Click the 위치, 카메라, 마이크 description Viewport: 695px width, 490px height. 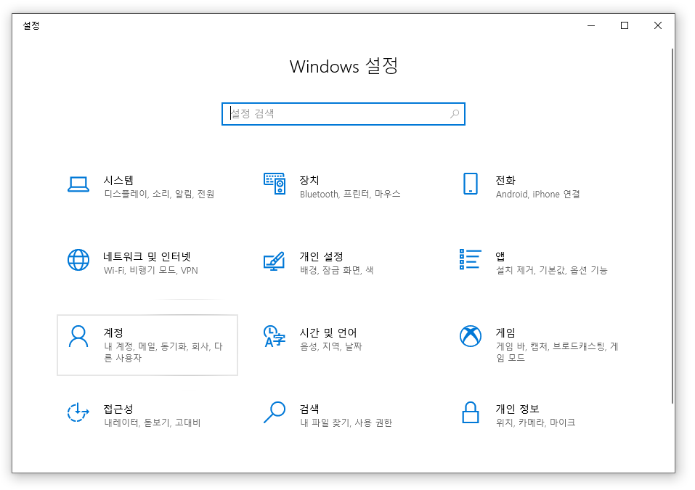pos(535,422)
